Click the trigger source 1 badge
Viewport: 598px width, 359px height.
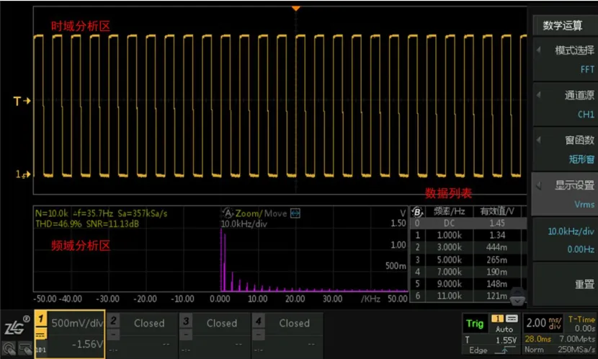[x=497, y=319]
